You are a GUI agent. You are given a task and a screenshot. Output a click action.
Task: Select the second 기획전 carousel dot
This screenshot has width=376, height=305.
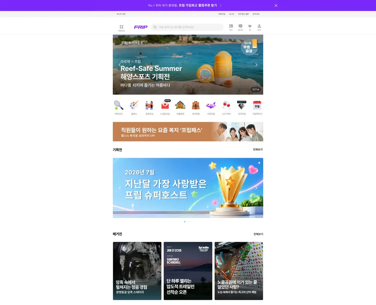tap(187, 222)
